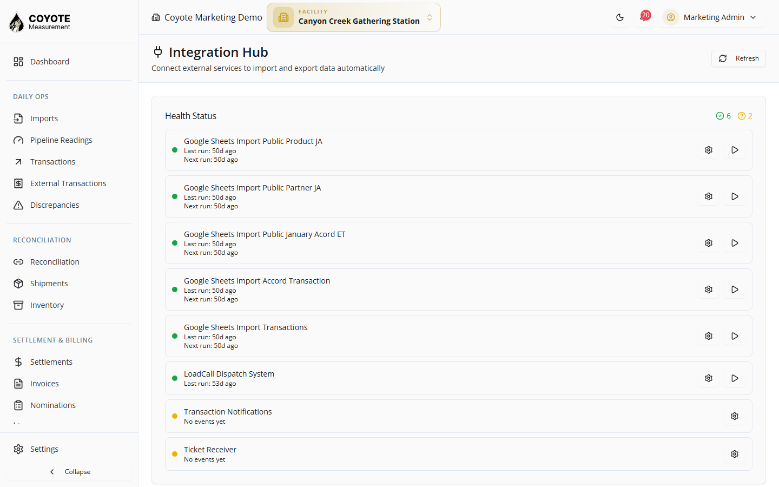Open LoadCall Dispatch System settings gear

tap(709, 378)
